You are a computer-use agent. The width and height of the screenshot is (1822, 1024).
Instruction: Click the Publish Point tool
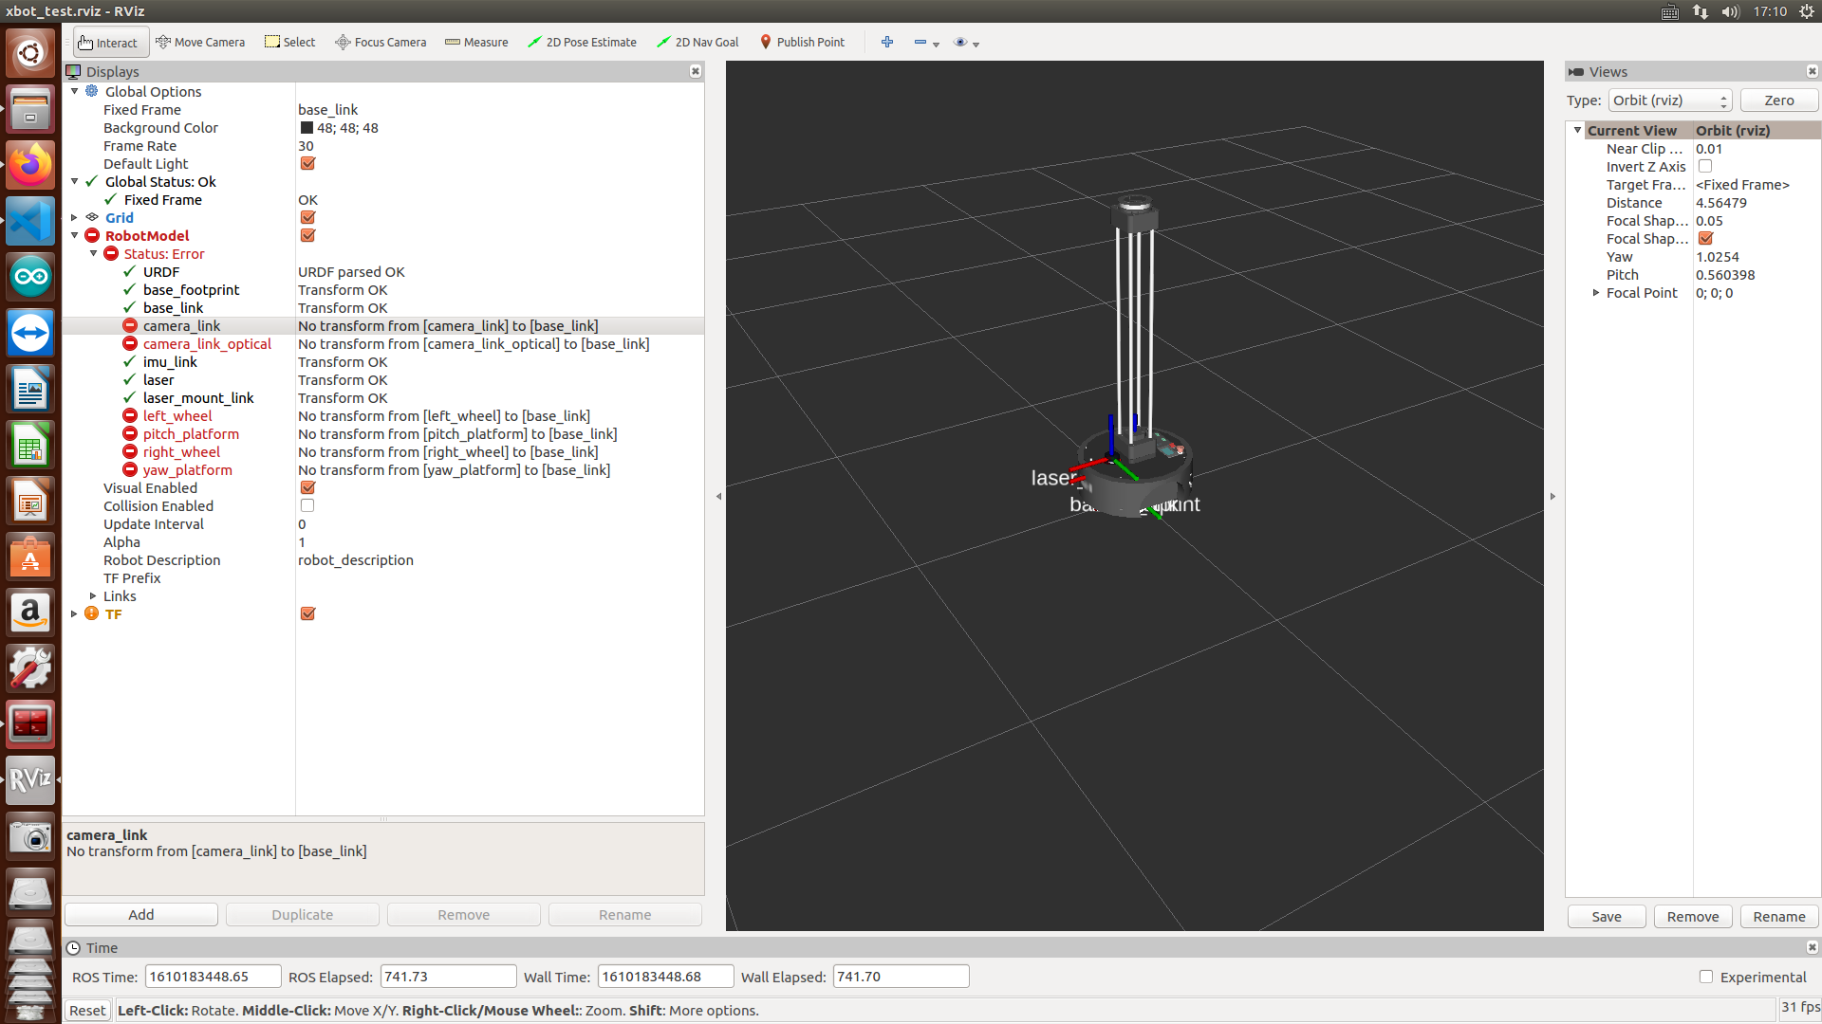[802, 42]
